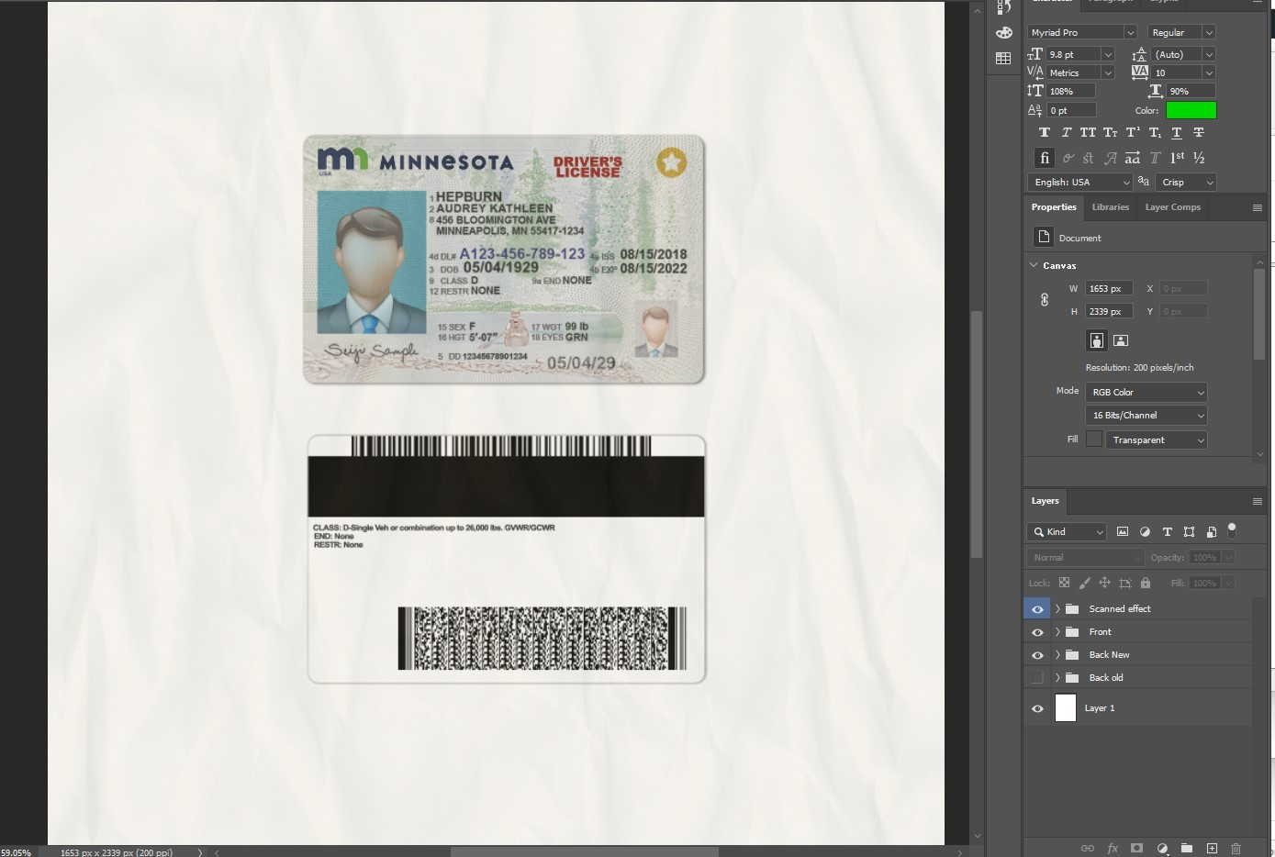Click the green text Color swatch
1275x857 pixels.
[x=1191, y=110]
